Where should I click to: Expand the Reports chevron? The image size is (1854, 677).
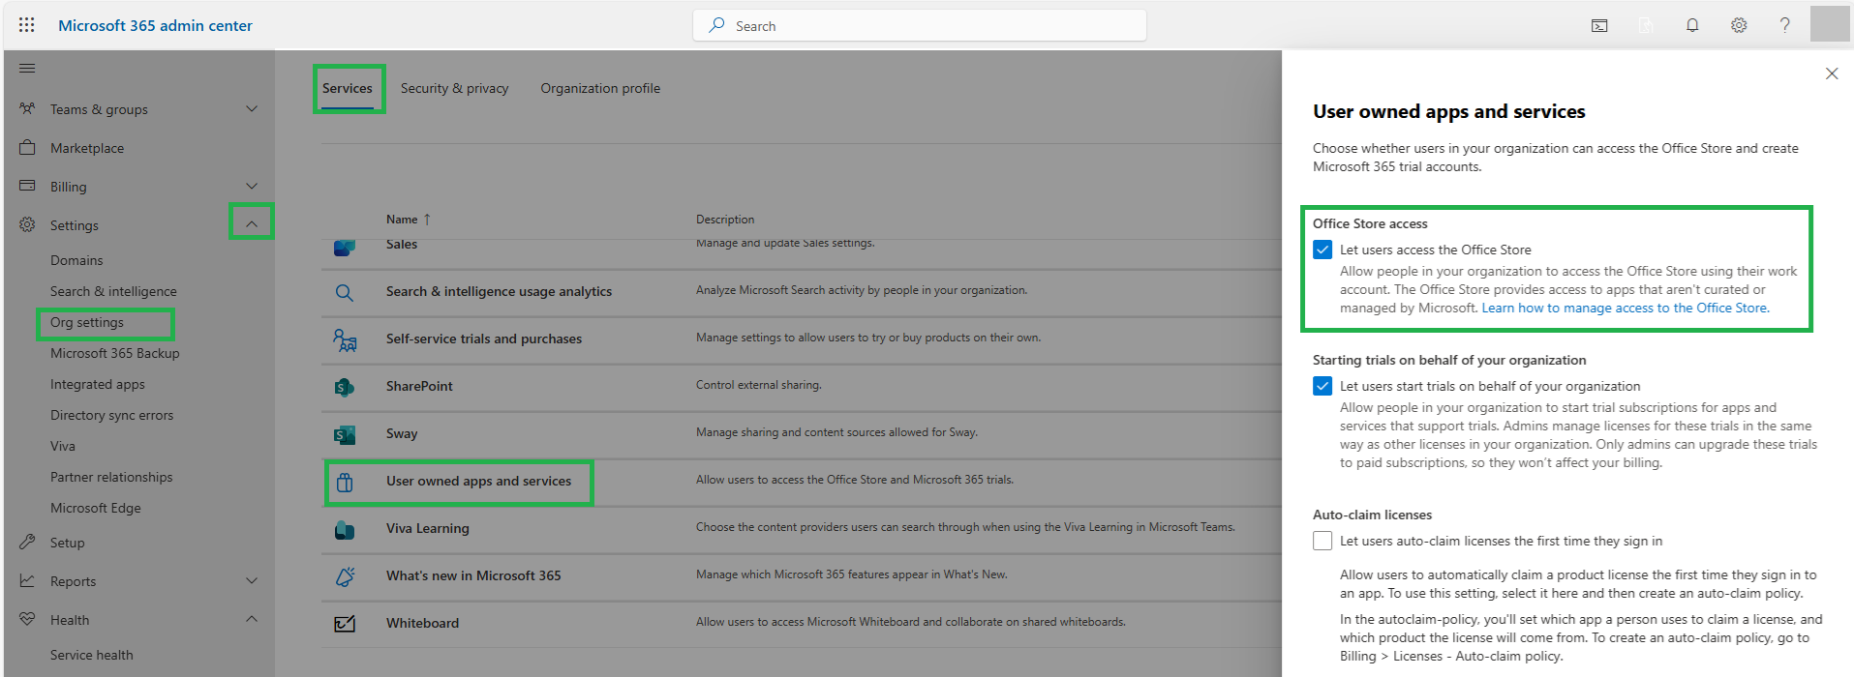click(x=252, y=580)
